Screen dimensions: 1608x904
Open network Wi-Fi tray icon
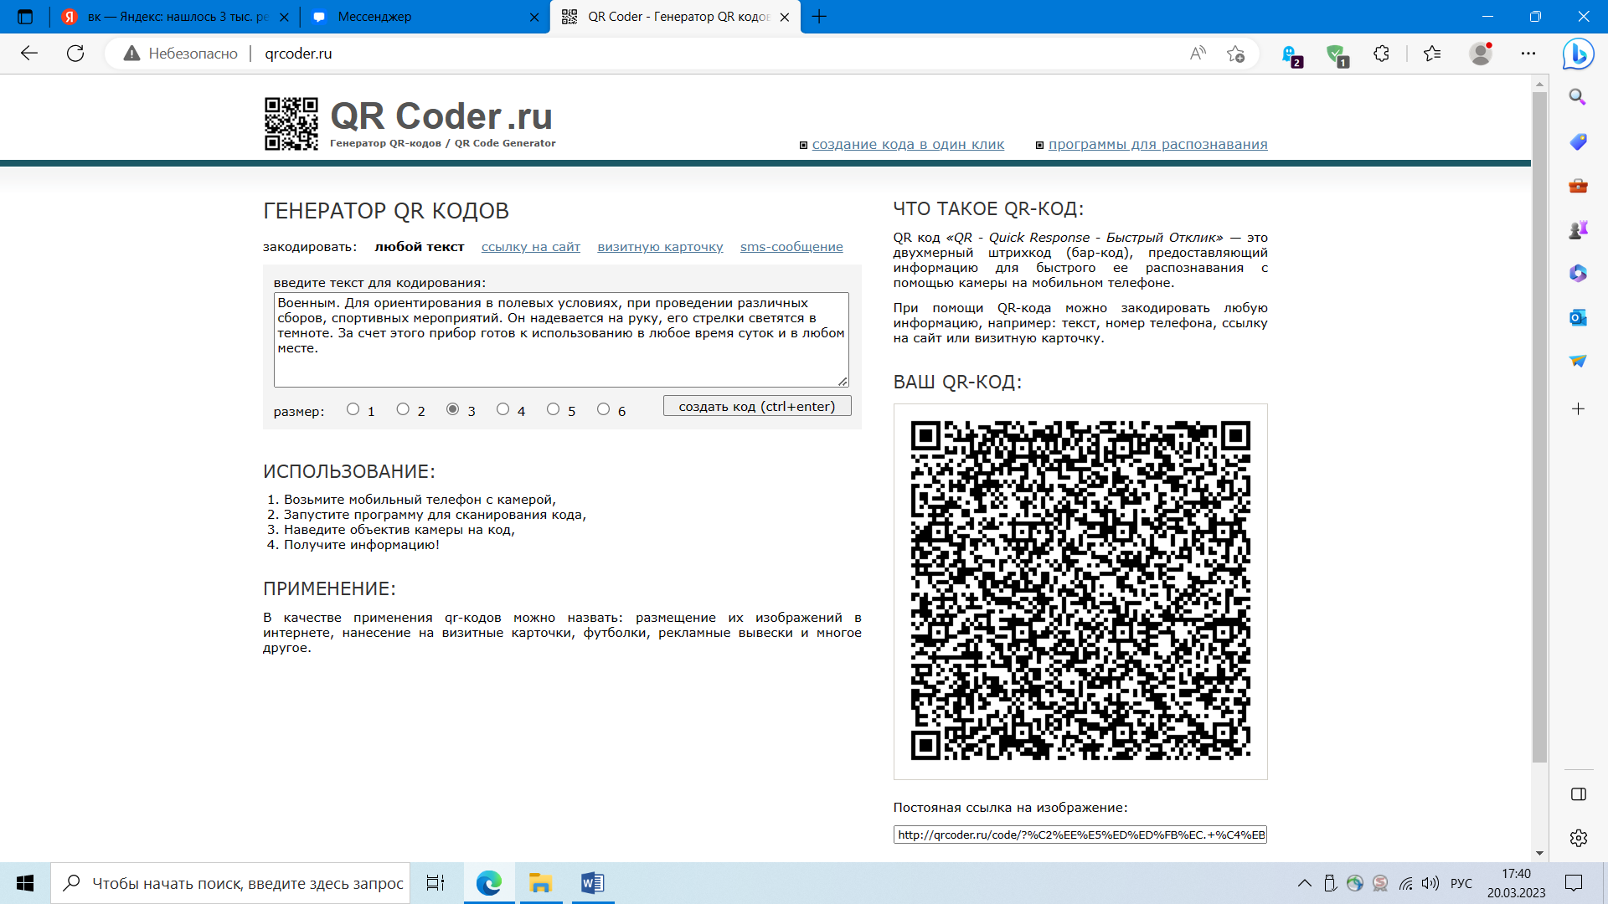[1406, 883]
